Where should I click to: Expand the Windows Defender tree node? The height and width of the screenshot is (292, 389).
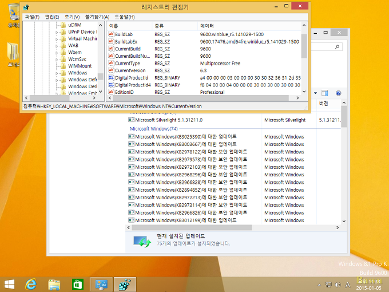[x=57, y=80]
